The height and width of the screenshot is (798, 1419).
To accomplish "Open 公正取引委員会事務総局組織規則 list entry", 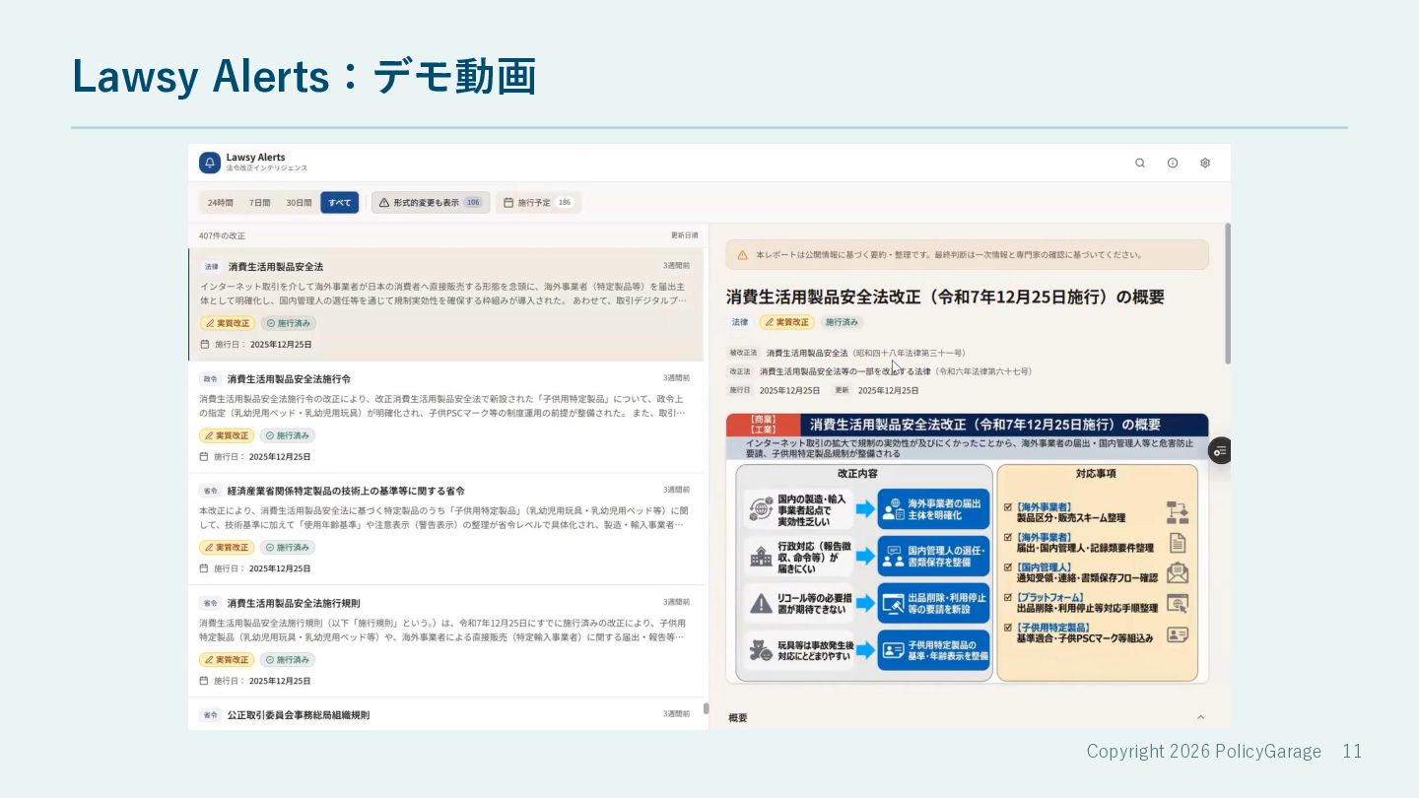I will click(x=445, y=714).
